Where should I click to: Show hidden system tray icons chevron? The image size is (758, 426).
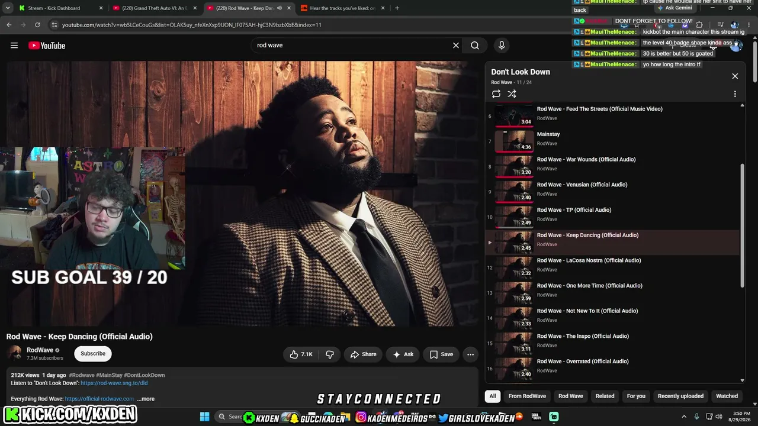click(684, 417)
